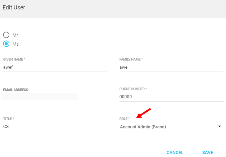Click the "Edit User" dialog heading
Viewport: 226px width, 157px height.
pyautogui.click(x=14, y=7)
